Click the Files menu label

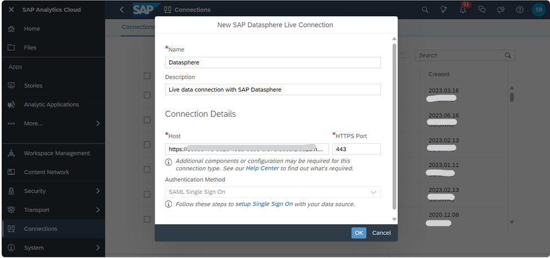tap(30, 48)
